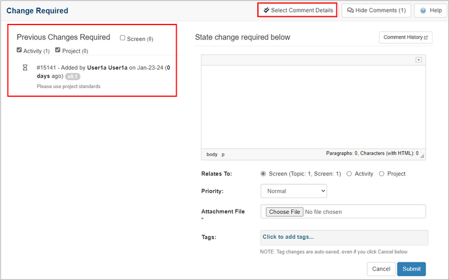449x280 pixels.
Task: Select the Screen relates-to radio option
Action: pos(263,174)
